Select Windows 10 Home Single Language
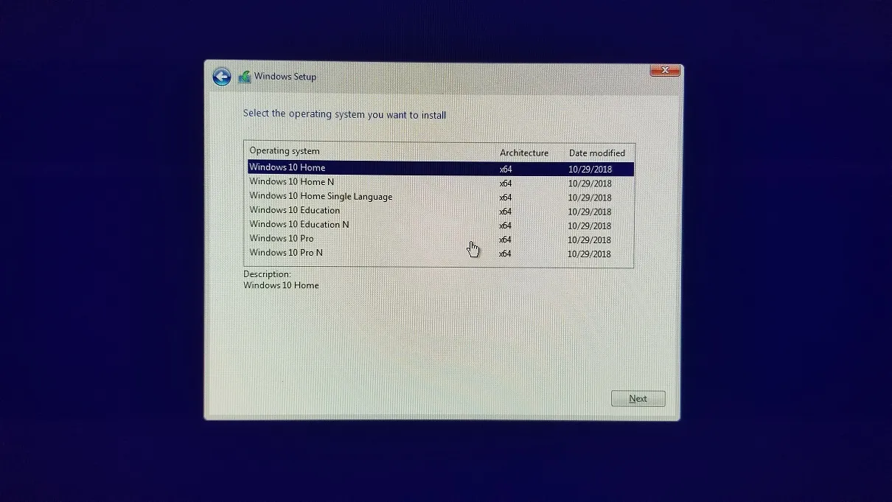 tap(441, 197)
